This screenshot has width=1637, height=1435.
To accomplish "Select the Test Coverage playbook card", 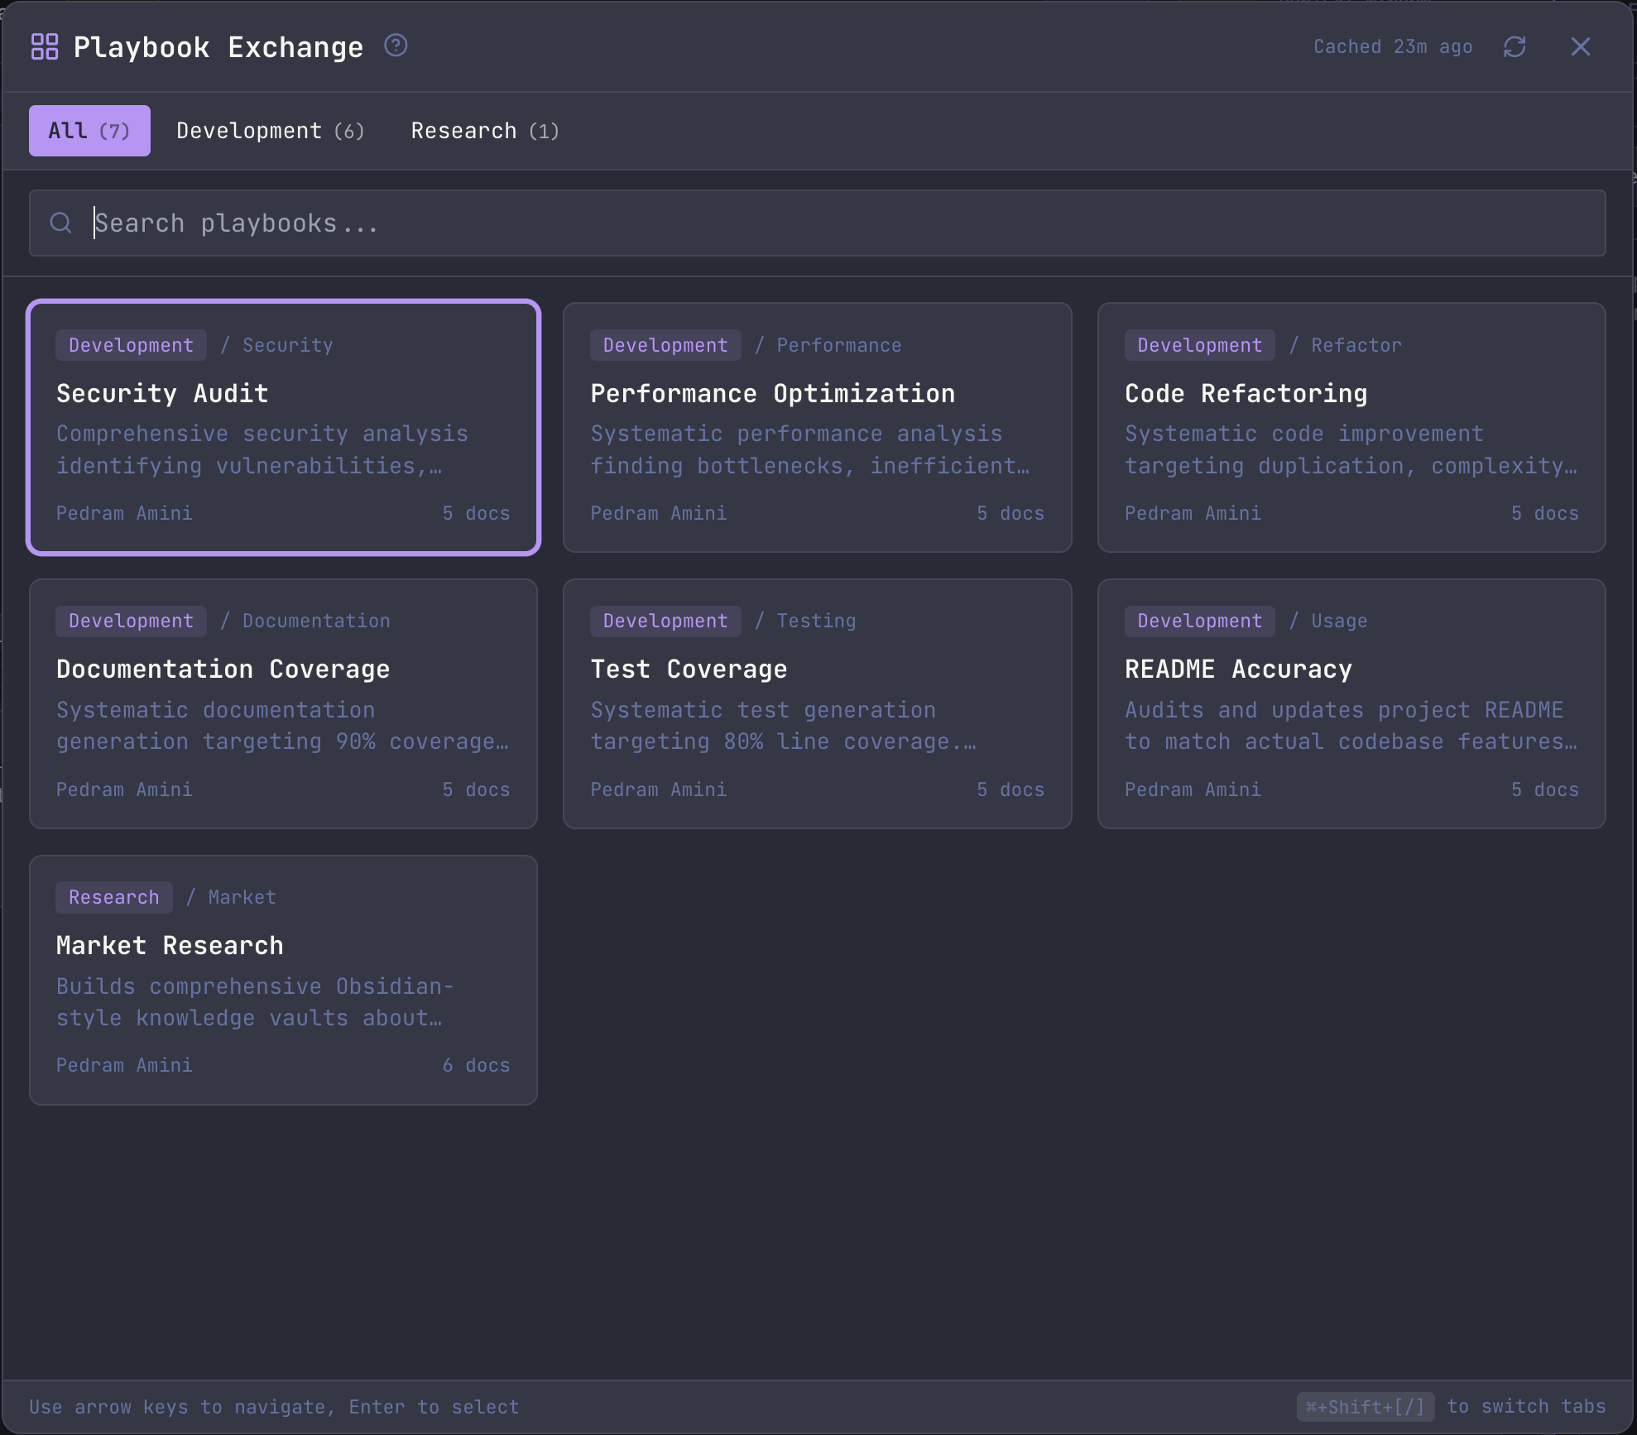I will pos(817,703).
